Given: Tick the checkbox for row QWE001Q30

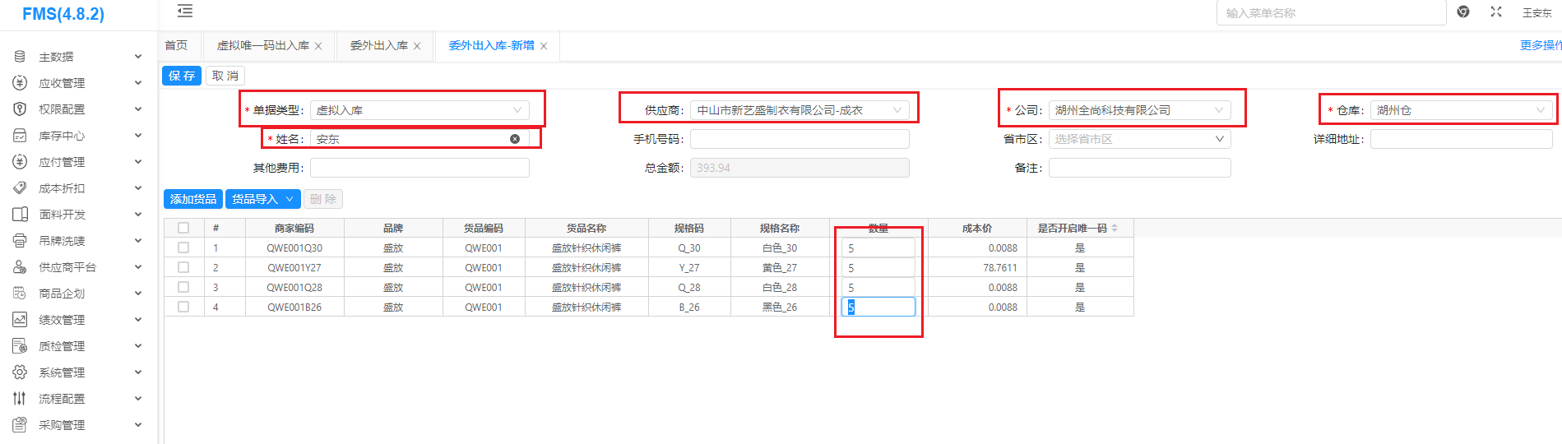Looking at the screenshot, I should (x=183, y=247).
